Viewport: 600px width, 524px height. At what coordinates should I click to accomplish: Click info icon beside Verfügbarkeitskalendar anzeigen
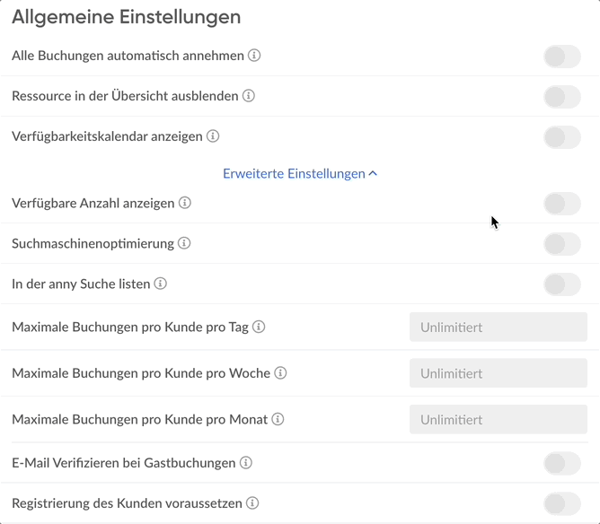[x=213, y=136]
